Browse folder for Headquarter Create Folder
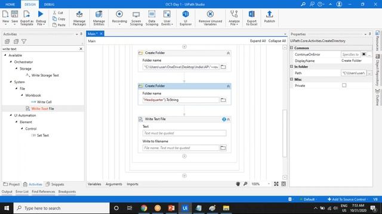The width and height of the screenshot is (382, 214). [x=223, y=100]
